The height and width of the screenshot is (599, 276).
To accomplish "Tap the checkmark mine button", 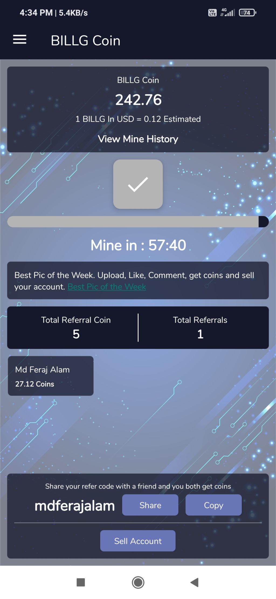I will pos(138,184).
